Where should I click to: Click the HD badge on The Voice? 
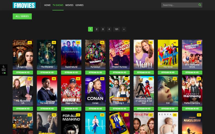(x=175, y=43)
